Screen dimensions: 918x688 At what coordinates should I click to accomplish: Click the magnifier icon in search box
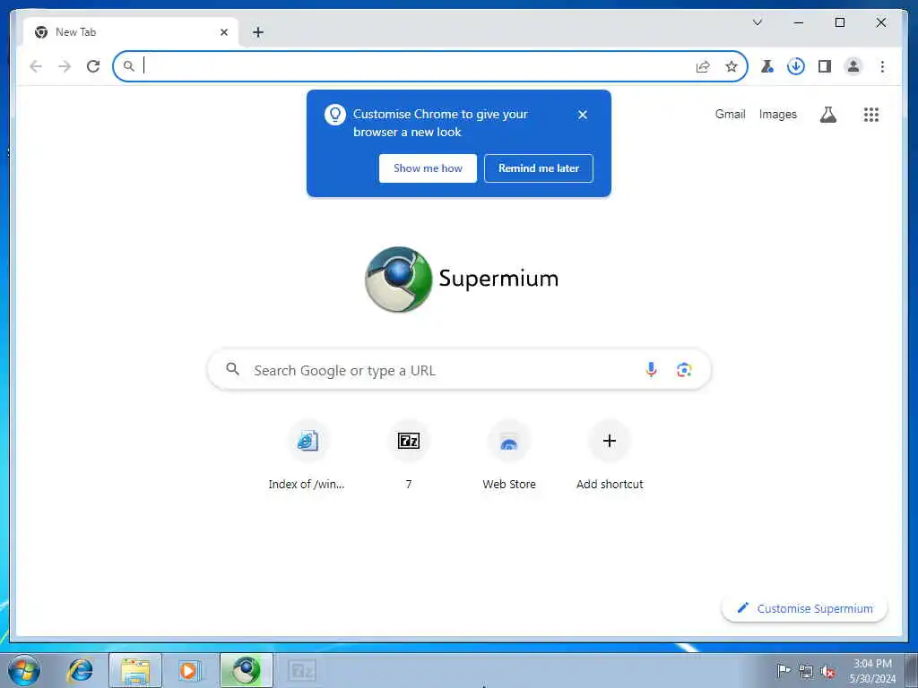(x=232, y=369)
